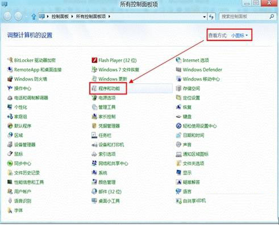Open the 用户帐户 link
279x225 pixels.
click(23, 191)
